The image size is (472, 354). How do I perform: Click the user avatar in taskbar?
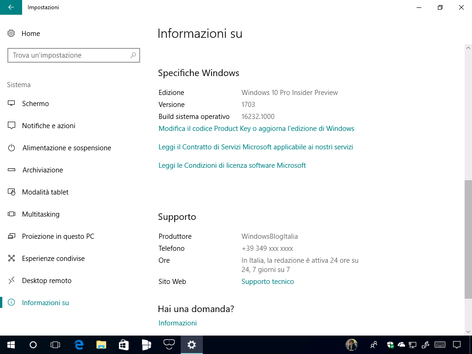351,345
